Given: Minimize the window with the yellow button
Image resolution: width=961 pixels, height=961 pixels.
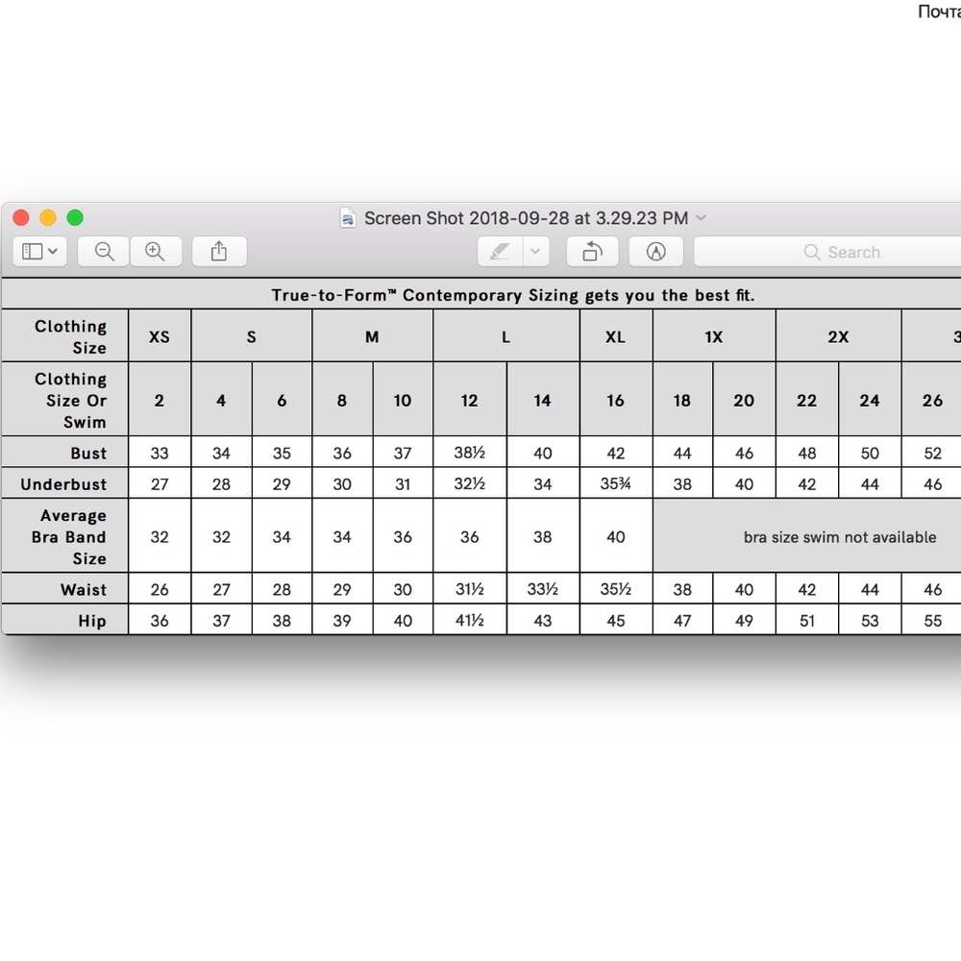Looking at the screenshot, I should click(x=48, y=217).
